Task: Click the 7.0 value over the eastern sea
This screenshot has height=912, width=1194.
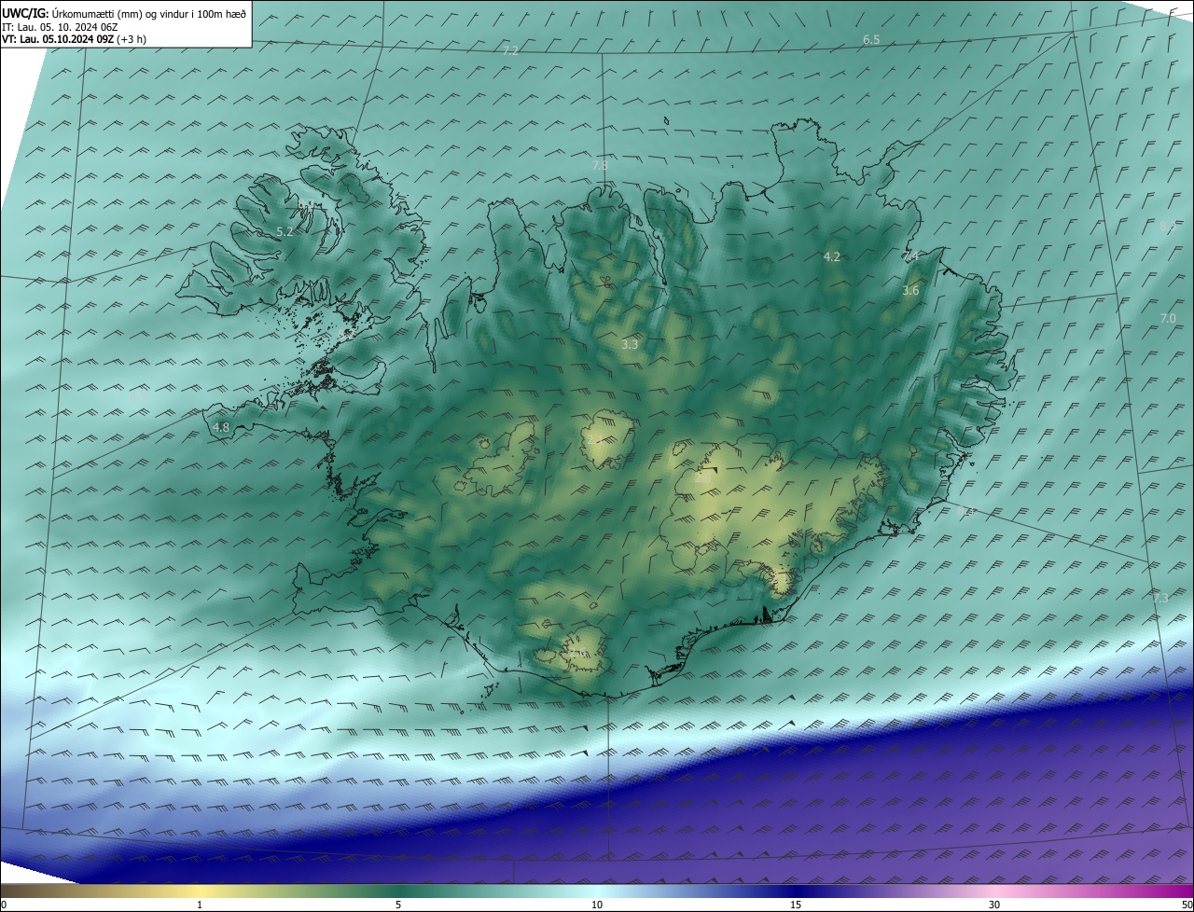Action: [x=1168, y=319]
